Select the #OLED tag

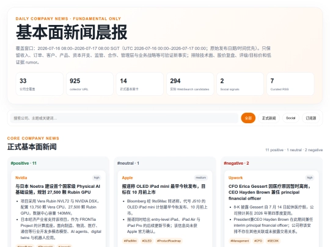147,241
